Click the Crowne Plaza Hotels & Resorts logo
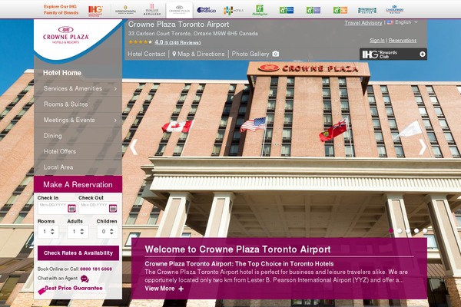 (66, 35)
